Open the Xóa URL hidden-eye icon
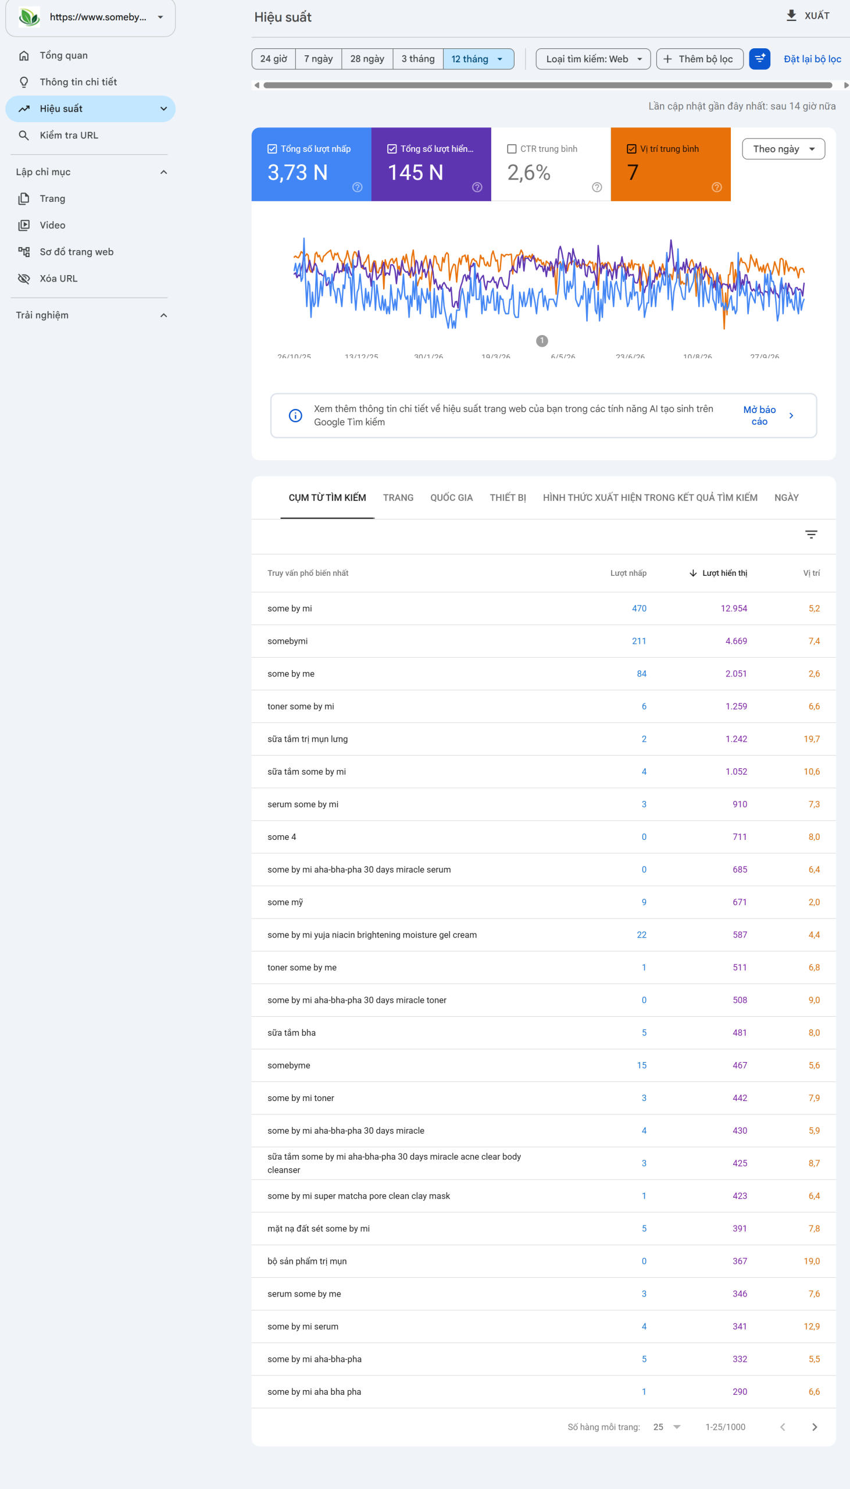Viewport: 850px width, 1489px height. 24,279
